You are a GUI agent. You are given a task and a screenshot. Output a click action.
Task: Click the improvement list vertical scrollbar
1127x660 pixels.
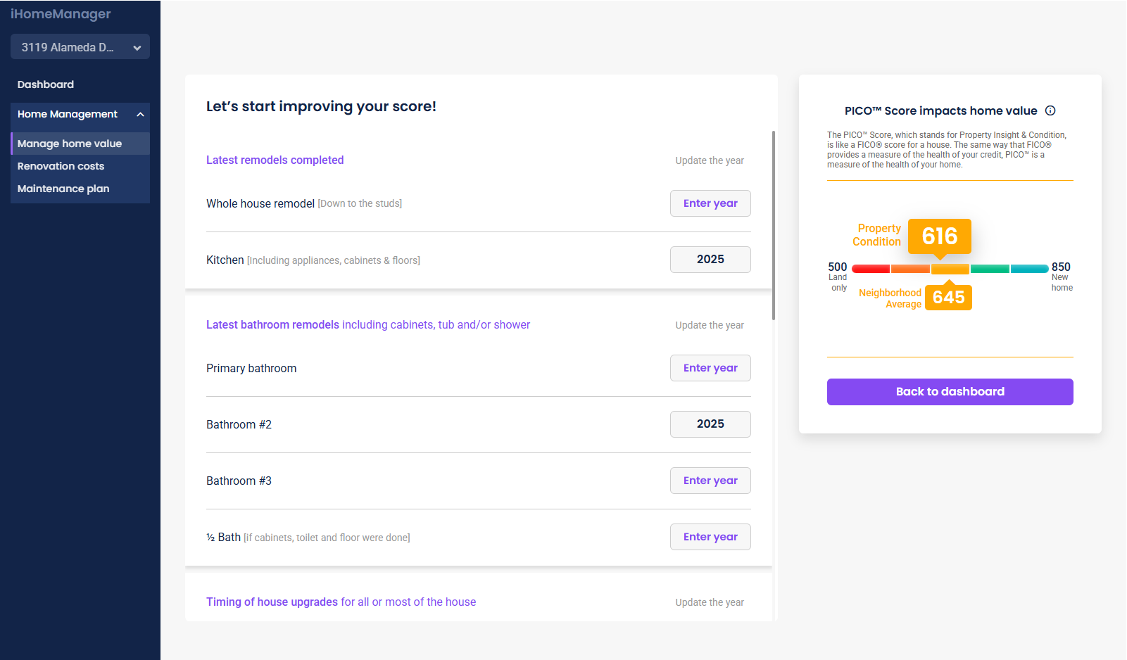774,225
